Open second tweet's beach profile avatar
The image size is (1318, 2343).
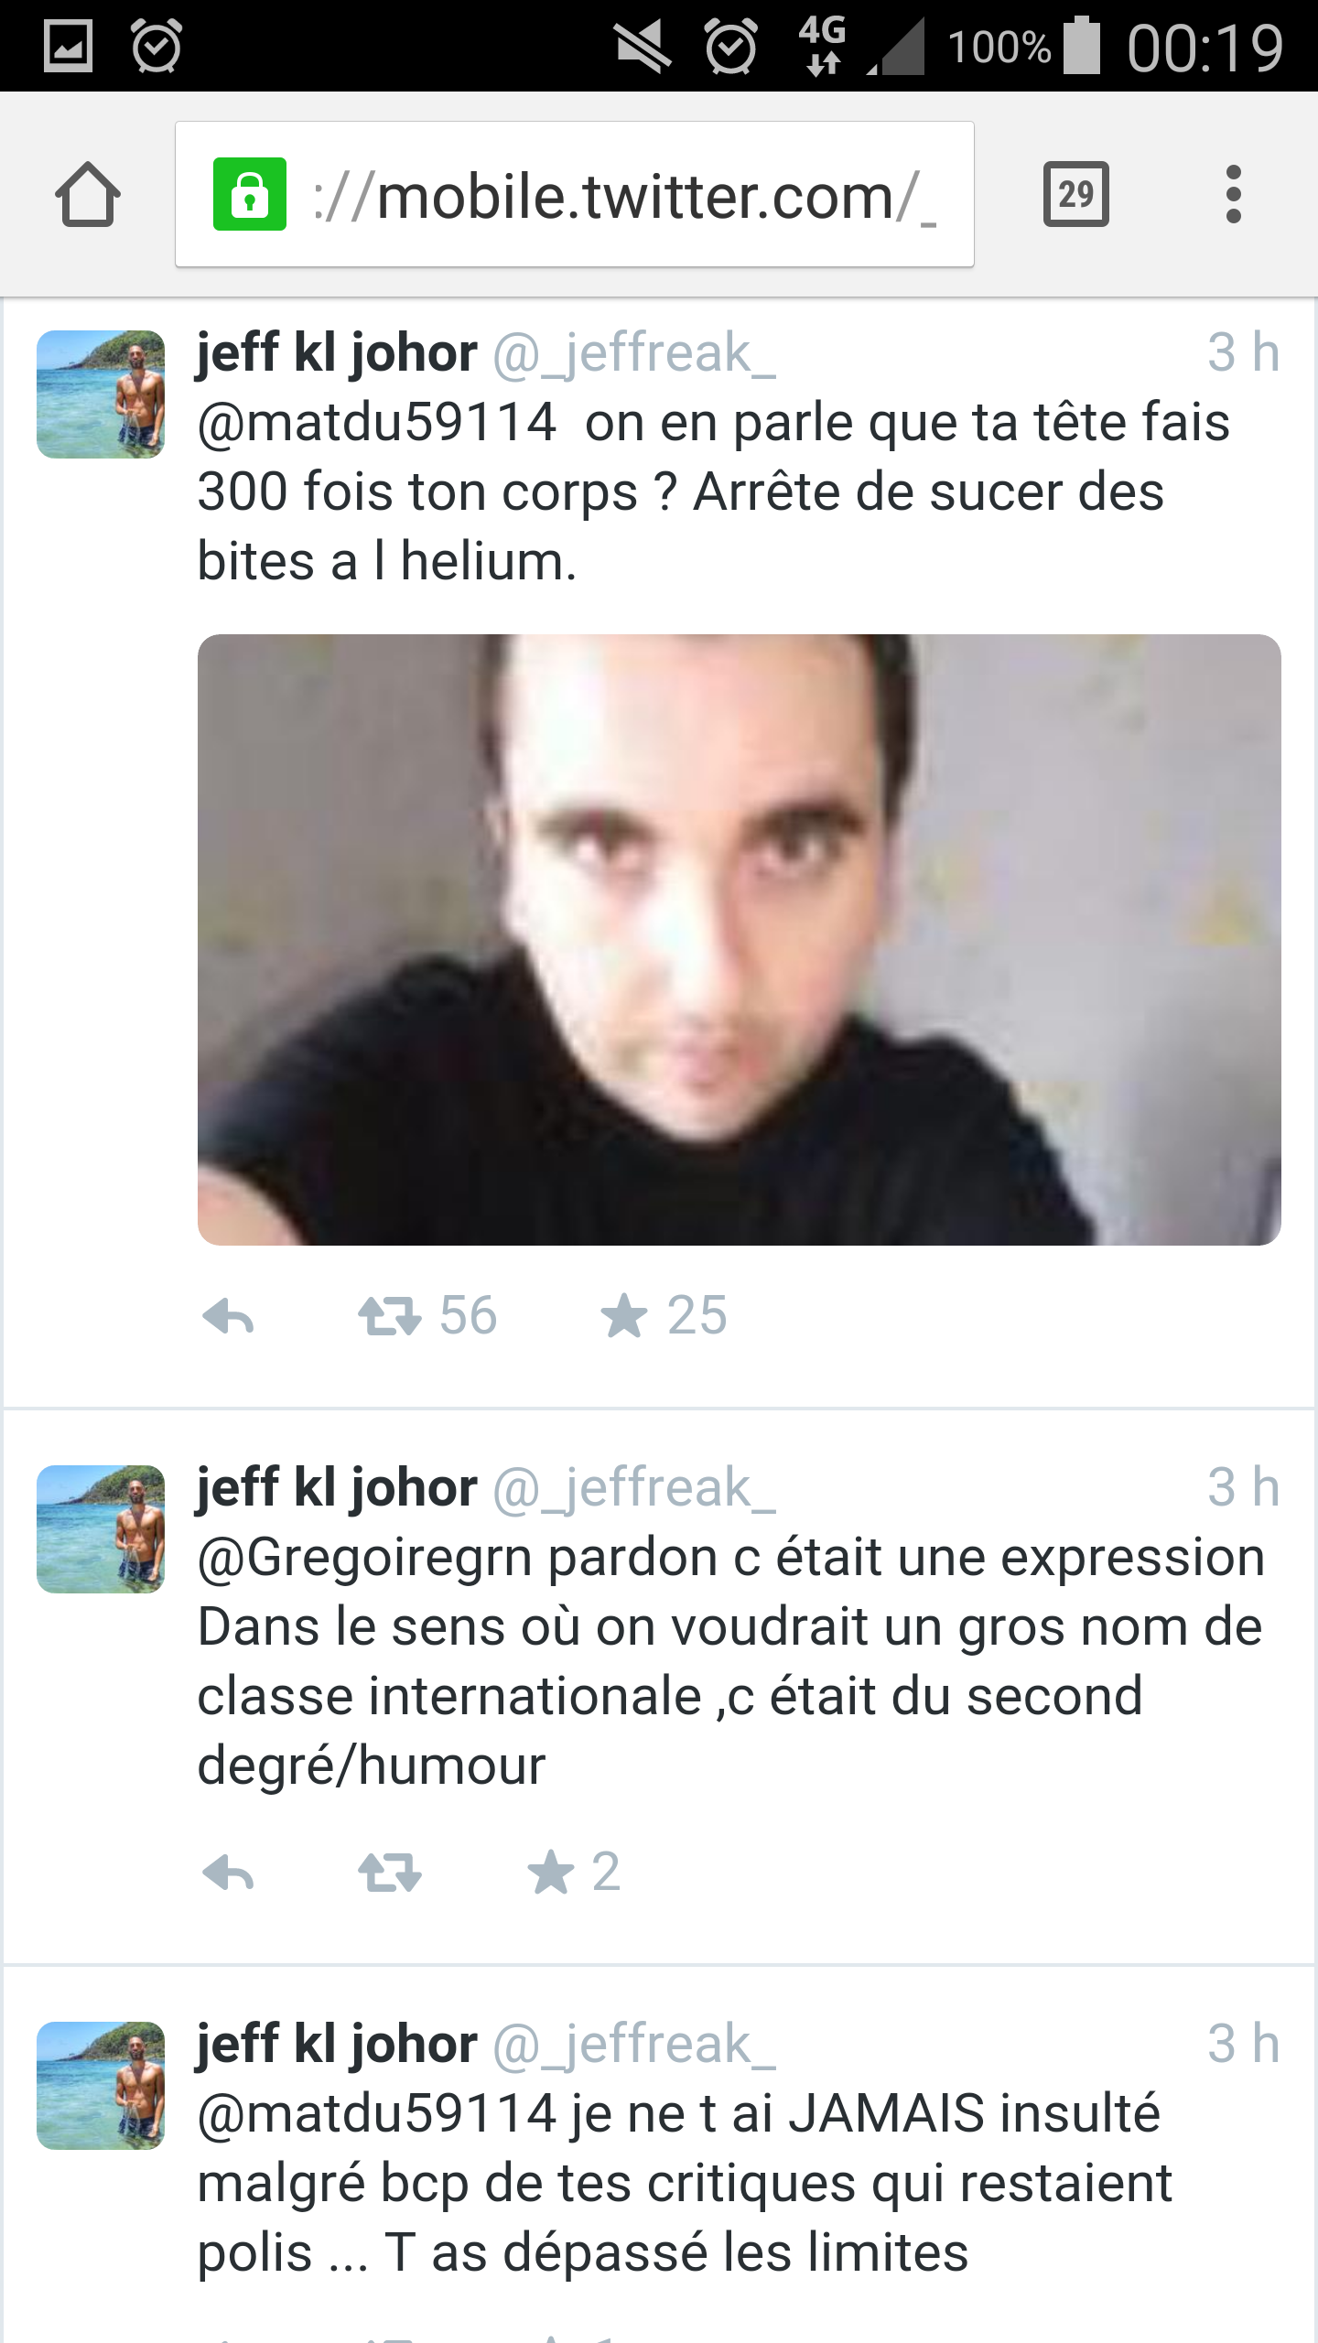101,1529
